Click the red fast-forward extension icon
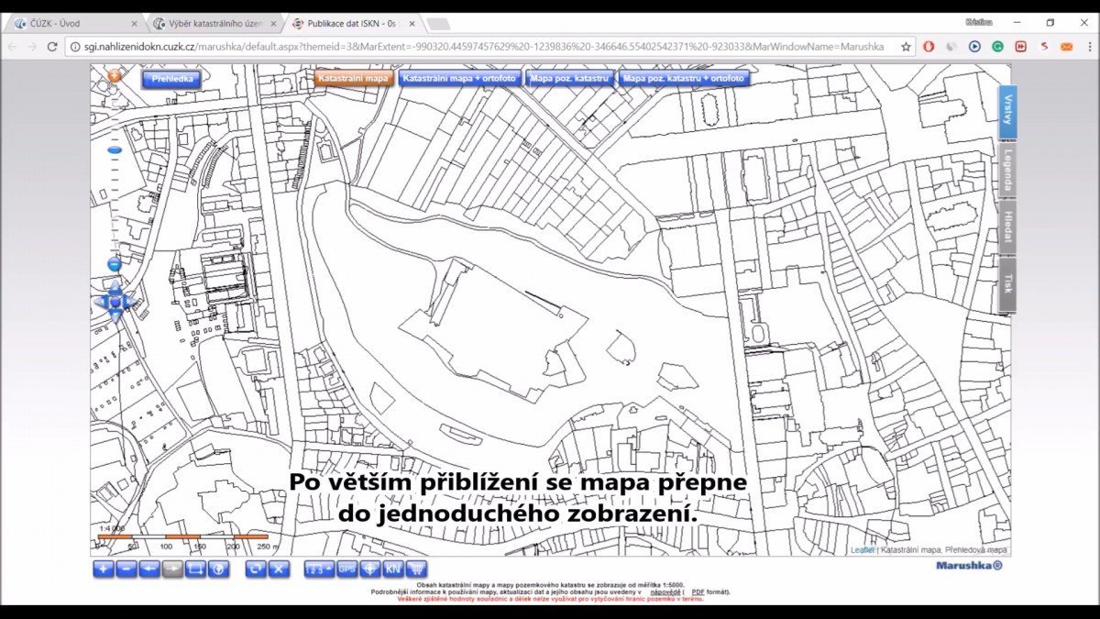 click(1020, 46)
